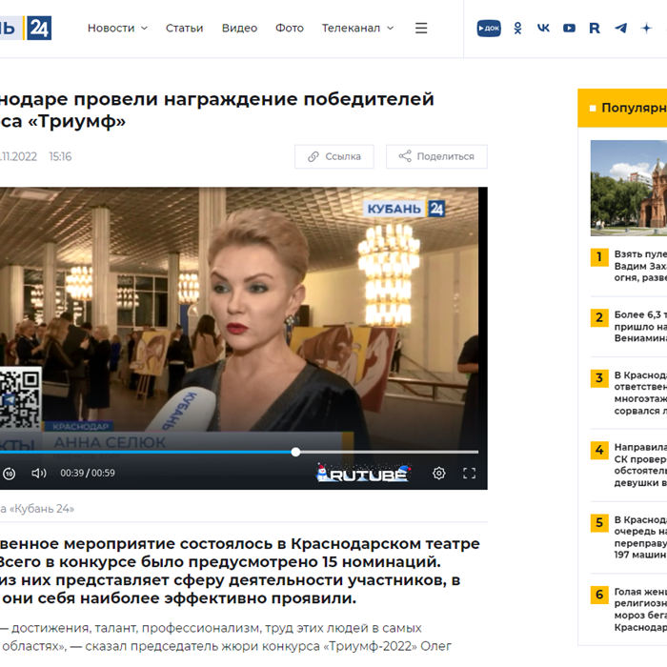This screenshot has height=667, width=667.
Task: Open the VK social page
Action: (x=543, y=28)
